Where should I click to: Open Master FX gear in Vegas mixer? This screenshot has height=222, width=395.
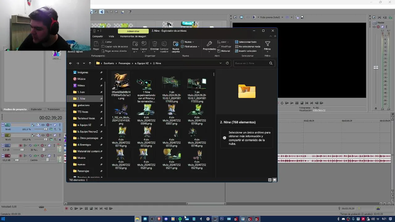click(378, 27)
